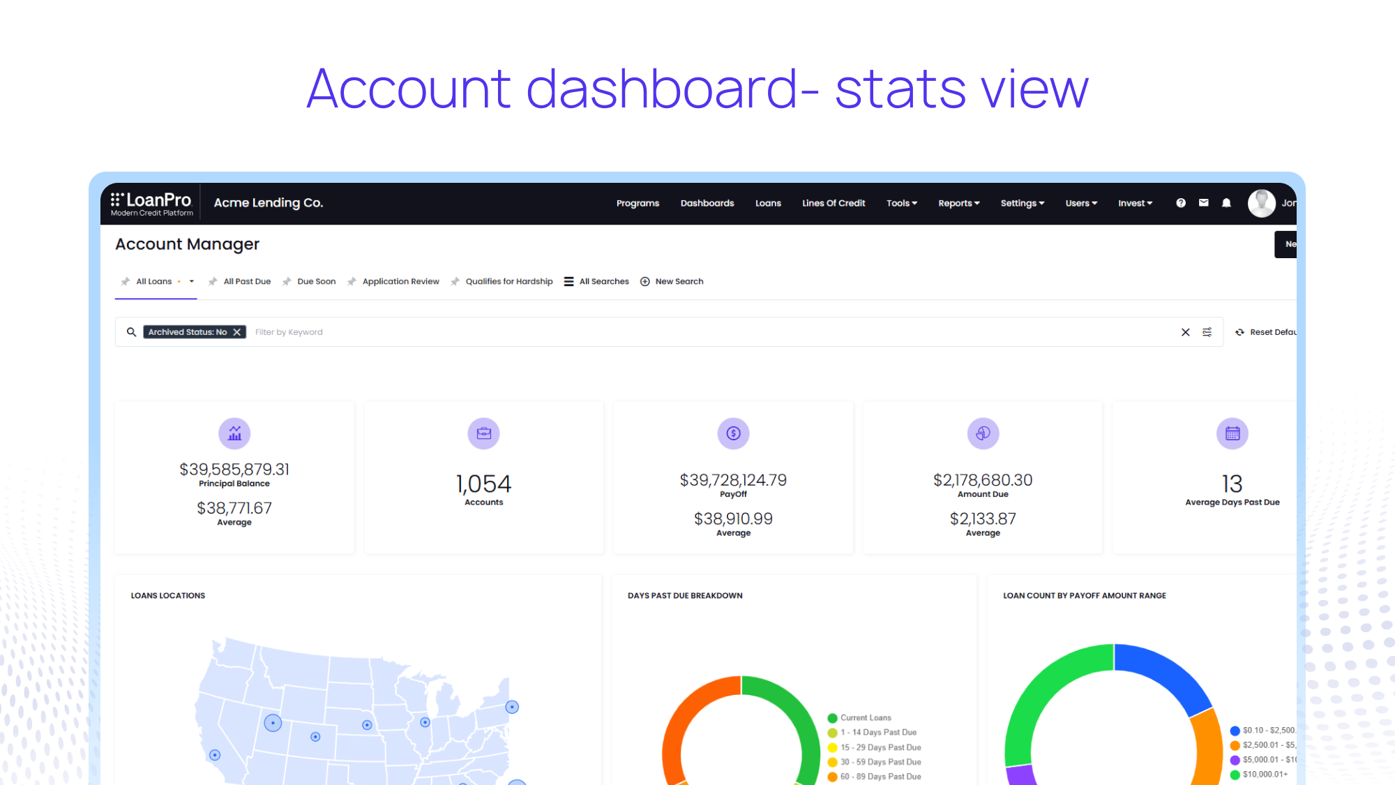Open the Dashboards menu item
The image size is (1395, 785).
[707, 203]
